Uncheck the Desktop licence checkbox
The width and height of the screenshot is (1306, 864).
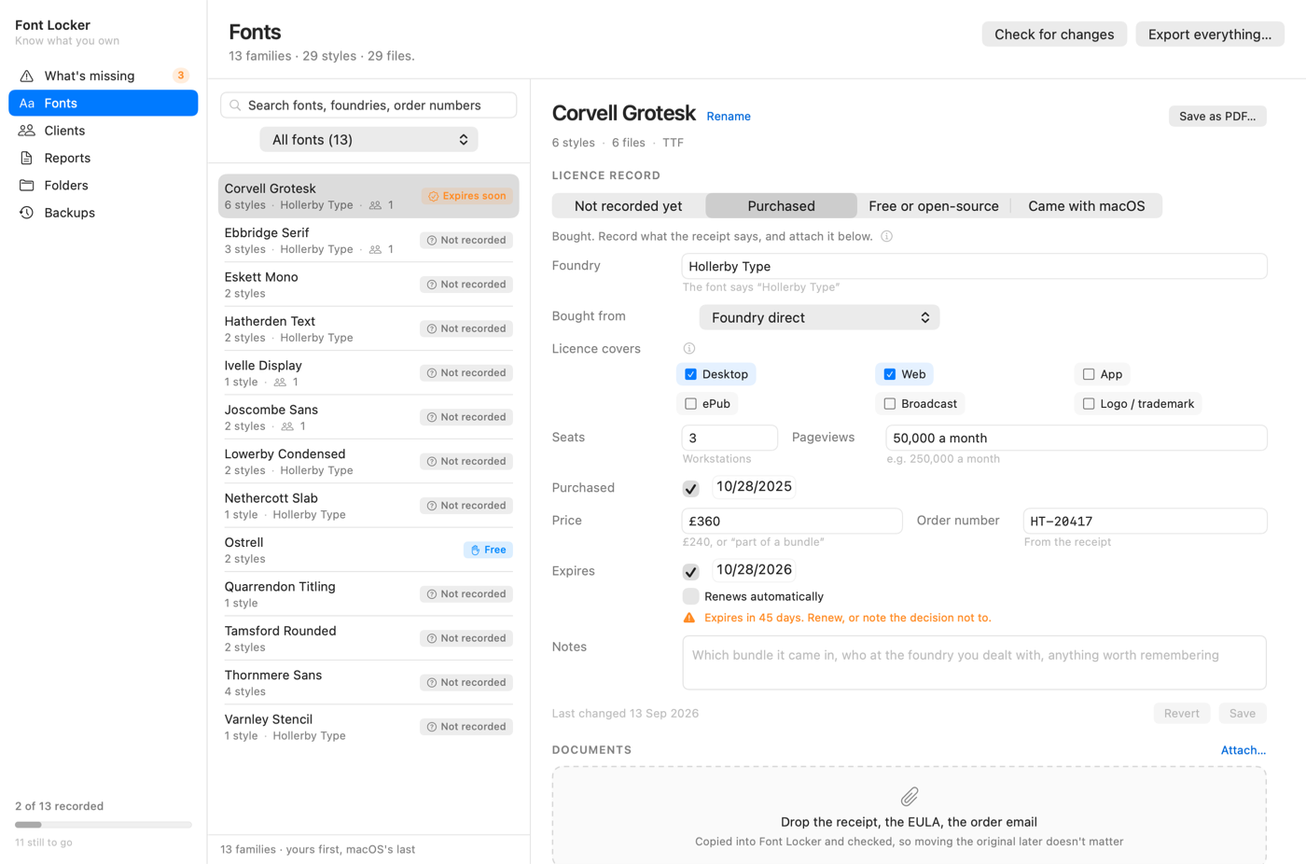click(690, 374)
